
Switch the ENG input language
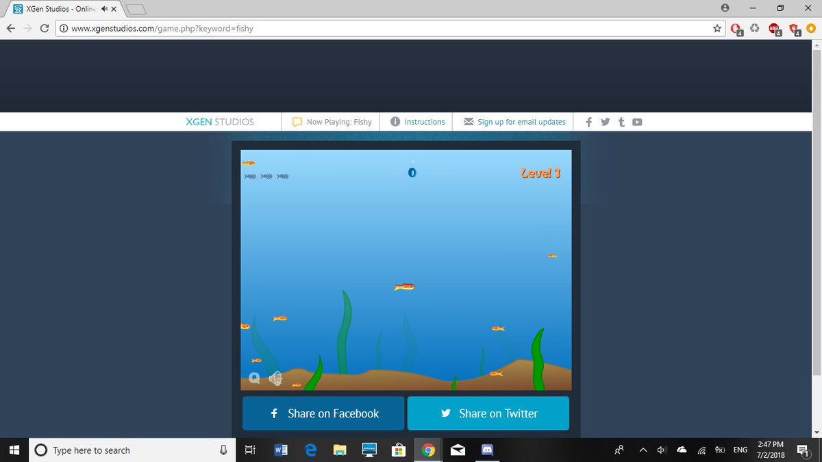click(740, 450)
